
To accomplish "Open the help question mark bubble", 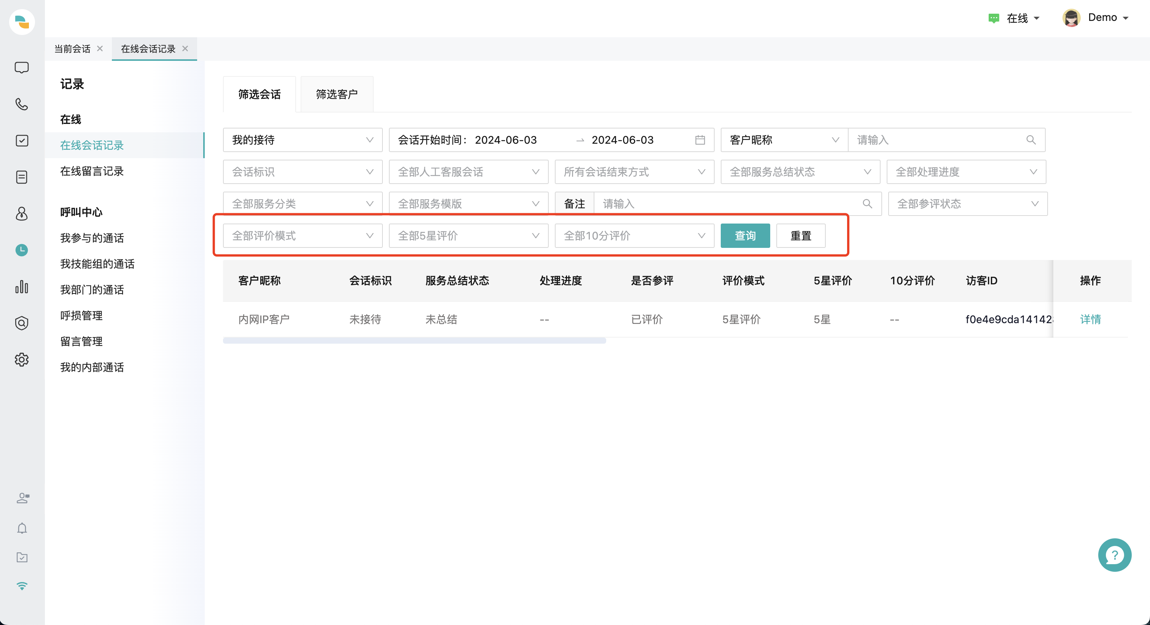I will pos(1115,555).
